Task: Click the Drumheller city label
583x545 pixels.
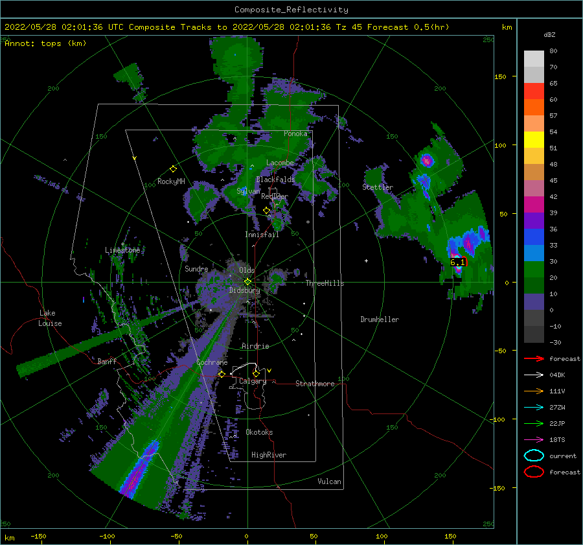Action: (x=380, y=319)
